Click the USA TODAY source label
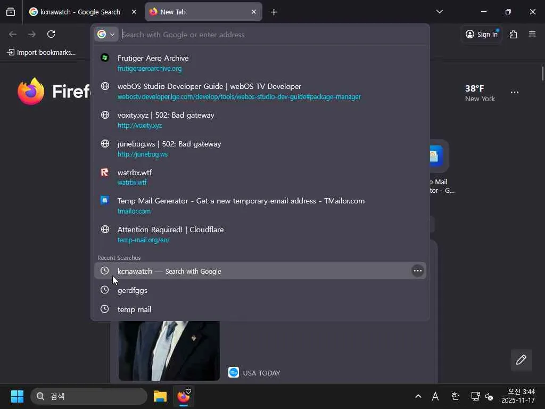 (x=261, y=373)
